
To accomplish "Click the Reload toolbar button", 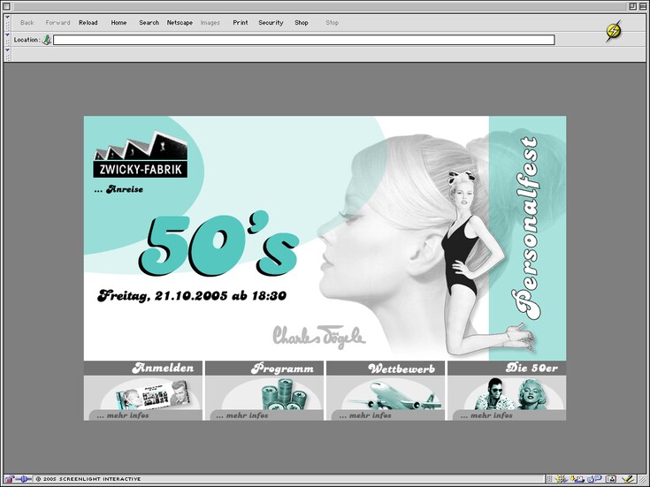I will pyautogui.click(x=88, y=23).
